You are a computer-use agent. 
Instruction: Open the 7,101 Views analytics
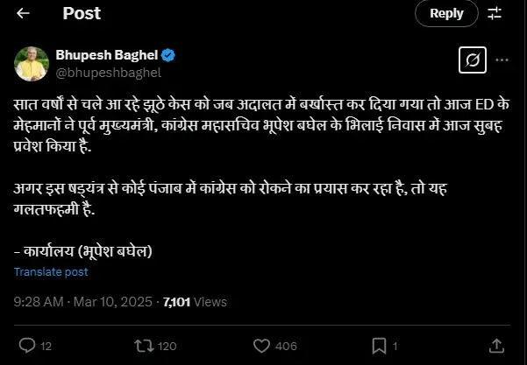coord(195,301)
